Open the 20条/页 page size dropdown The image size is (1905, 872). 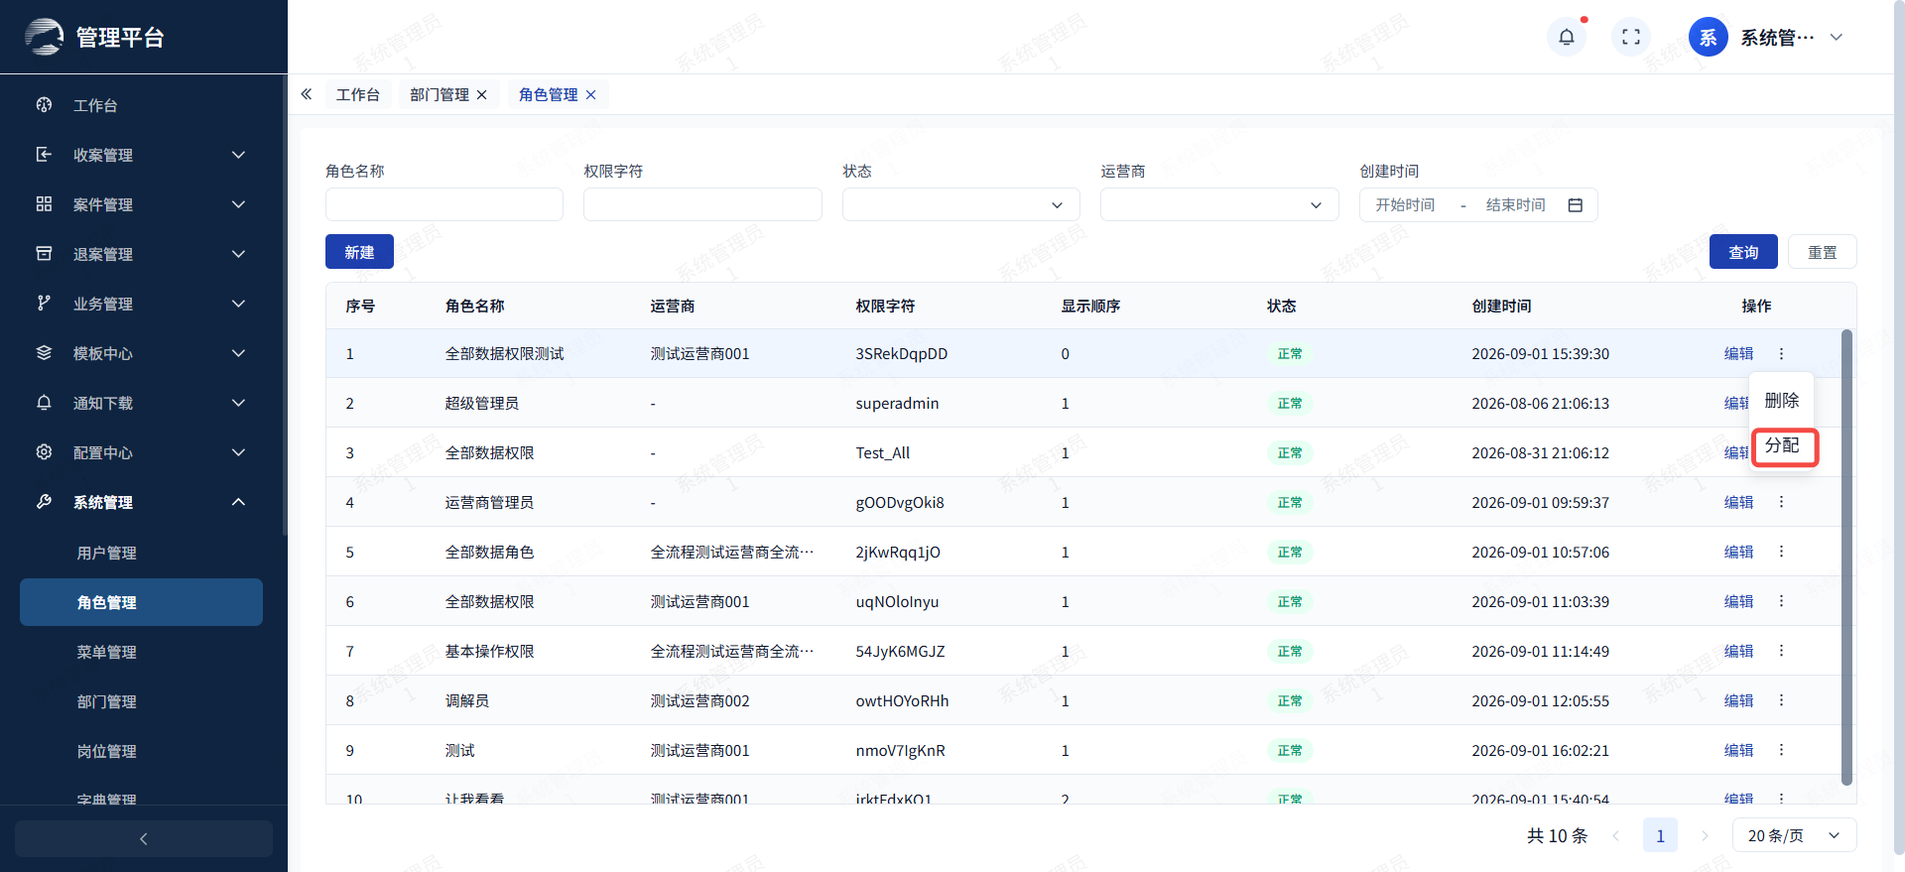pyautogui.click(x=1794, y=835)
